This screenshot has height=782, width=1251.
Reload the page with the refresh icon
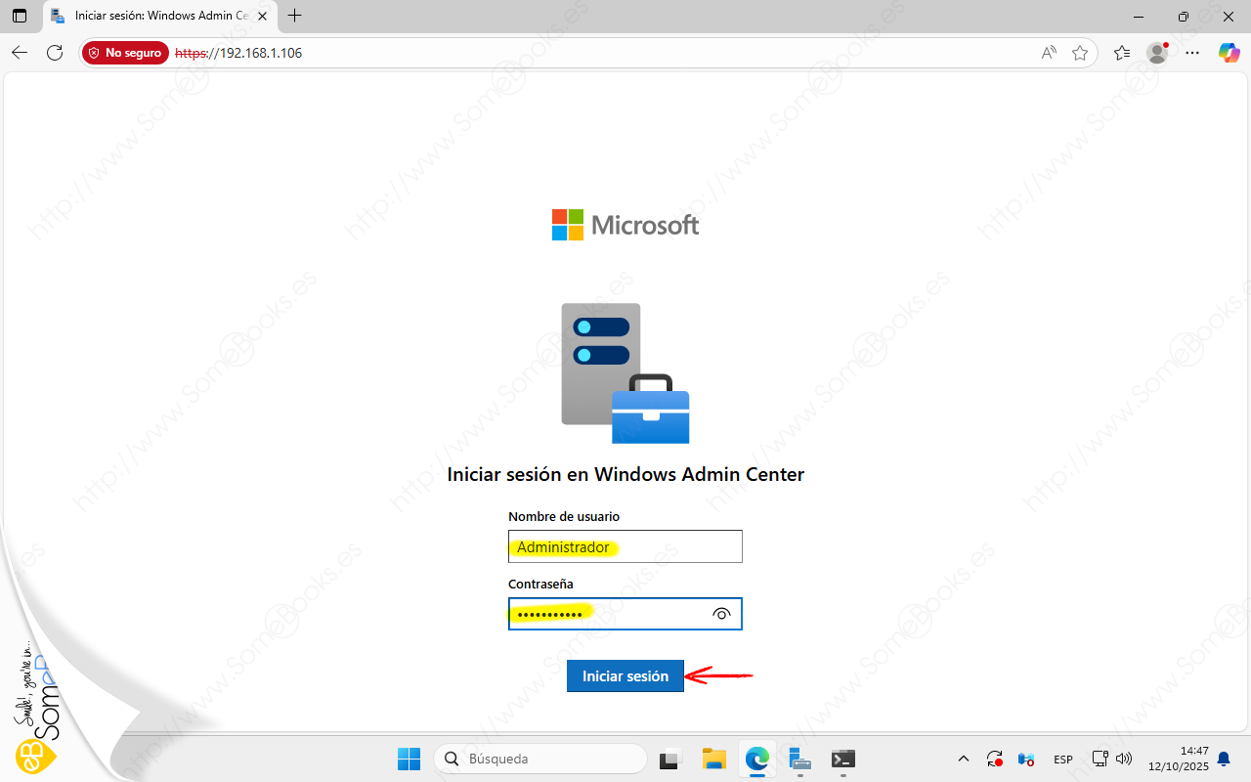55,53
